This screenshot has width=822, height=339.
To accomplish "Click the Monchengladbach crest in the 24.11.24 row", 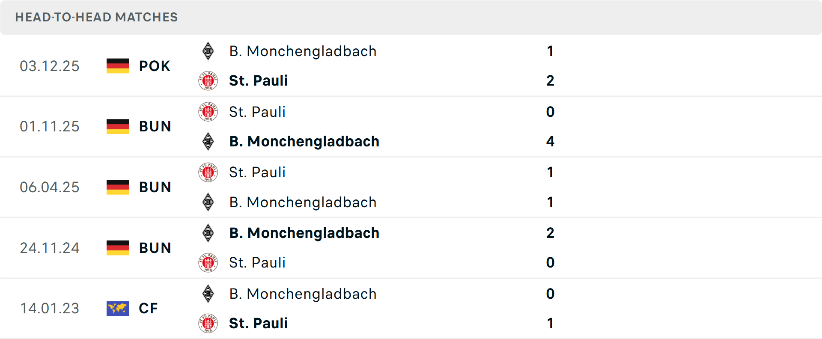I will [x=208, y=233].
